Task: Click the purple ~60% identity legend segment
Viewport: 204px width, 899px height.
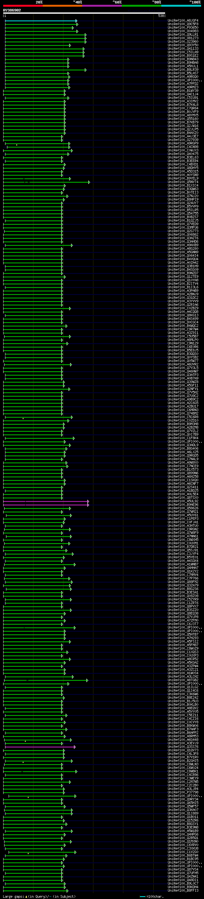Action: pyautogui.click(x=102, y=6)
